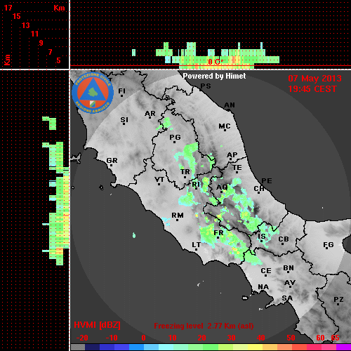Screen dimensions: 351x351
Task: Pick the magenta 65 dBZ color swatch
Action: coord(343,347)
